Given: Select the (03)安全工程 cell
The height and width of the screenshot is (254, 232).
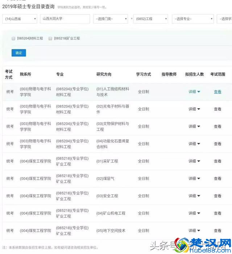Looking at the screenshot, I should [107, 196].
